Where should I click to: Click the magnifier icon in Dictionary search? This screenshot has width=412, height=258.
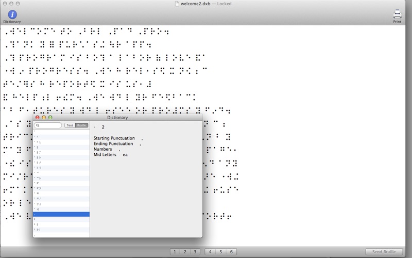[x=38, y=125]
